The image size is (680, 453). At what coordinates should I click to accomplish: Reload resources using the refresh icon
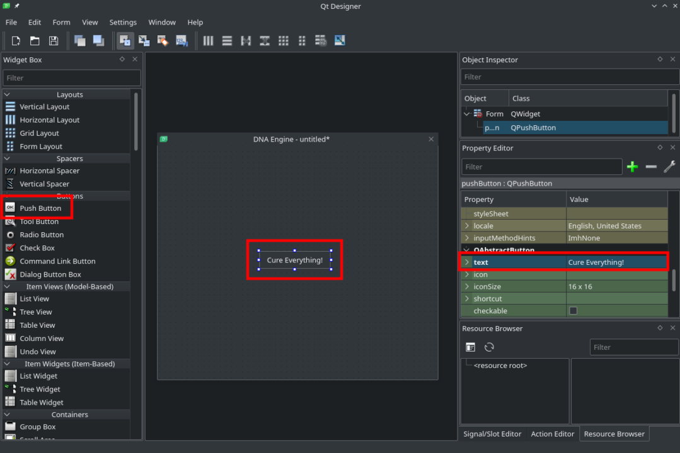tap(489, 347)
